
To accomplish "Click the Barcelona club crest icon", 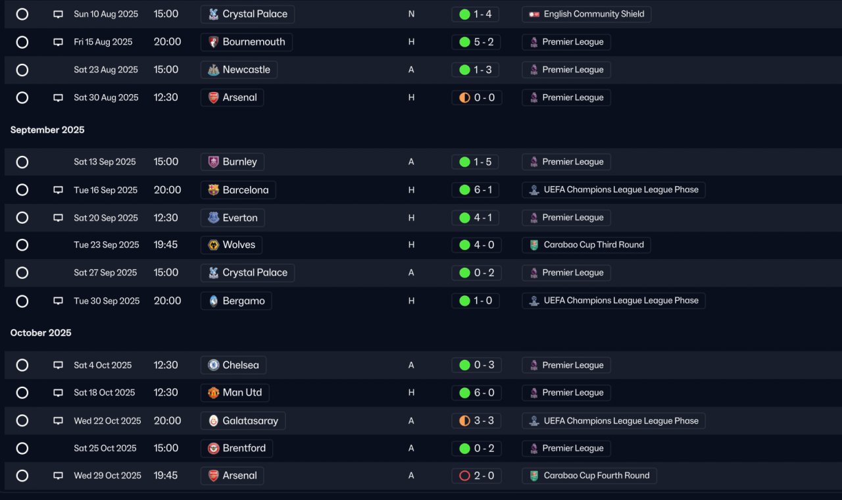I will (x=213, y=190).
